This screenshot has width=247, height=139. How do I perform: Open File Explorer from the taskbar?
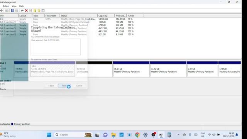[113, 135]
